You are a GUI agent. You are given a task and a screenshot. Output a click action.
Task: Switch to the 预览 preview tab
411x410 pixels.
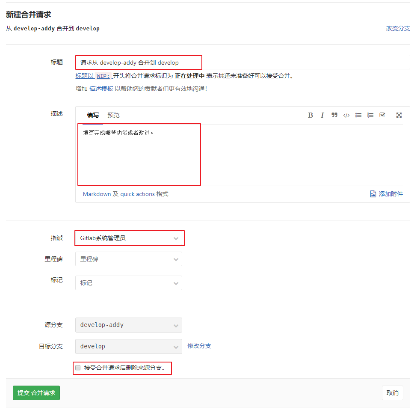(113, 115)
